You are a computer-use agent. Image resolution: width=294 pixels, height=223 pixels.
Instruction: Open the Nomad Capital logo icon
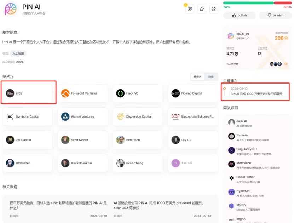click(x=175, y=93)
